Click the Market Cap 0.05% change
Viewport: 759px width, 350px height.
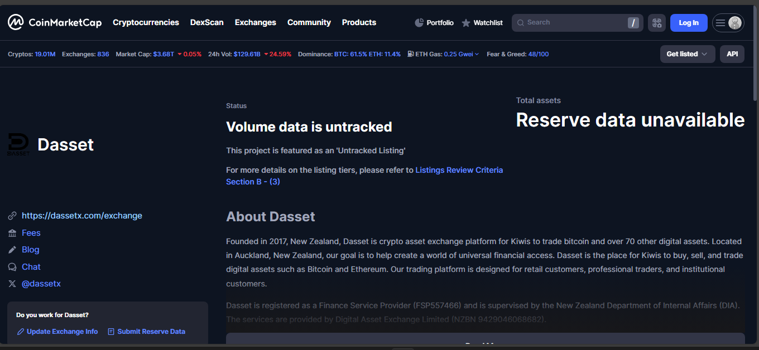190,54
